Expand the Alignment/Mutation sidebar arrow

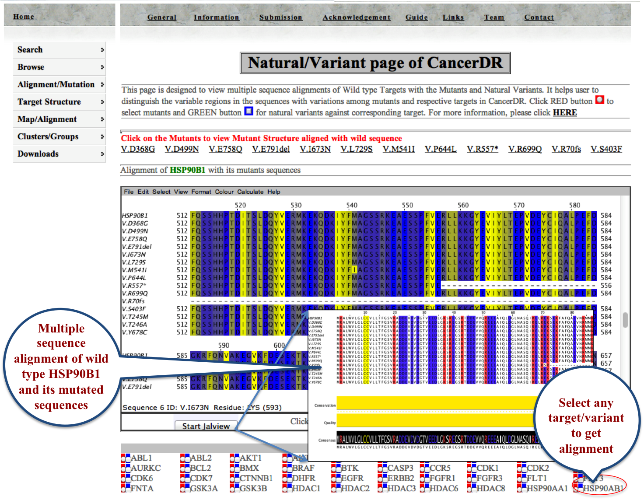click(x=102, y=84)
